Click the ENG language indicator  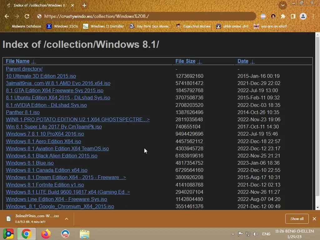pos(266,234)
